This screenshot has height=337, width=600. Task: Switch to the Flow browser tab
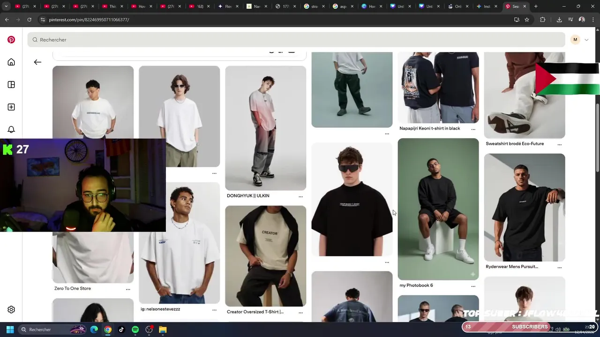229,7
